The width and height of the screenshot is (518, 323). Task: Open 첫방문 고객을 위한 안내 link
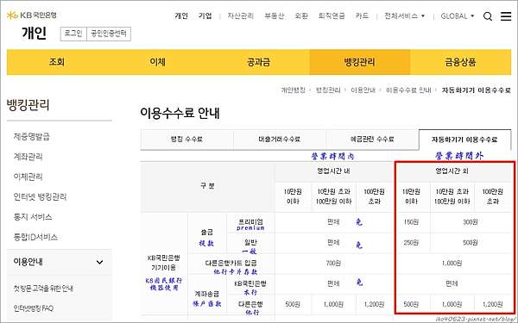pos(43,289)
